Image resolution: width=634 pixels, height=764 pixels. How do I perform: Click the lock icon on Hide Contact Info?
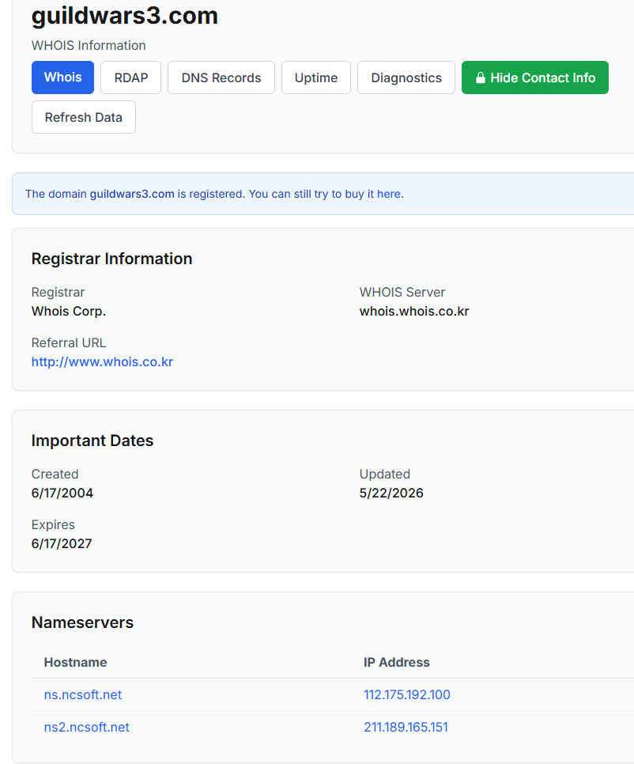tap(480, 78)
